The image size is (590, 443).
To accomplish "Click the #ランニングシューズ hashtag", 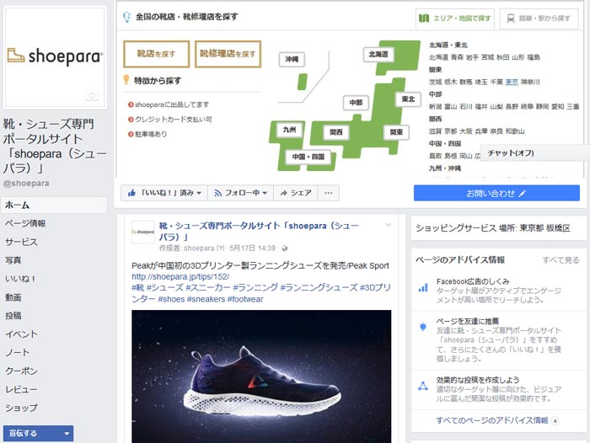I will coord(319,288).
